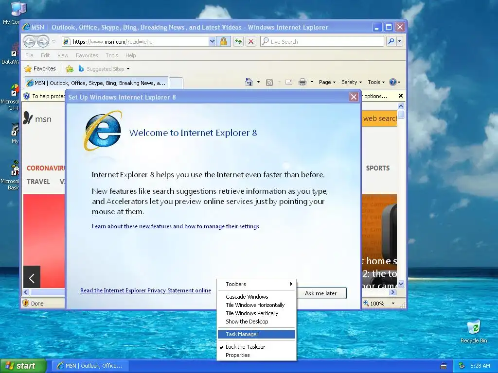Image resolution: width=498 pixels, height=373 pixels.
Task: Open taskbar Properties from context menu
Action: coord(257,355)
